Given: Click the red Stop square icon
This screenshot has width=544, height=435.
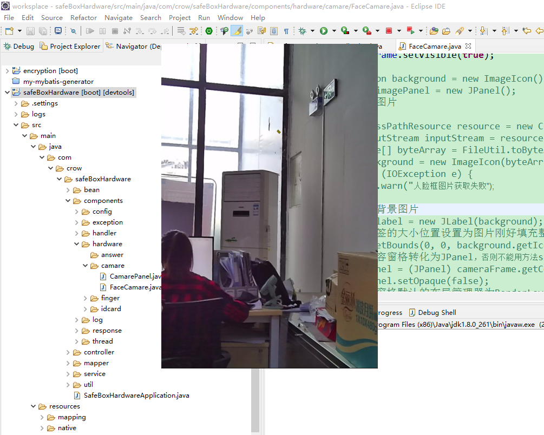Looking at the screenshot, I should pyautogui.click(x=389, y=31).
